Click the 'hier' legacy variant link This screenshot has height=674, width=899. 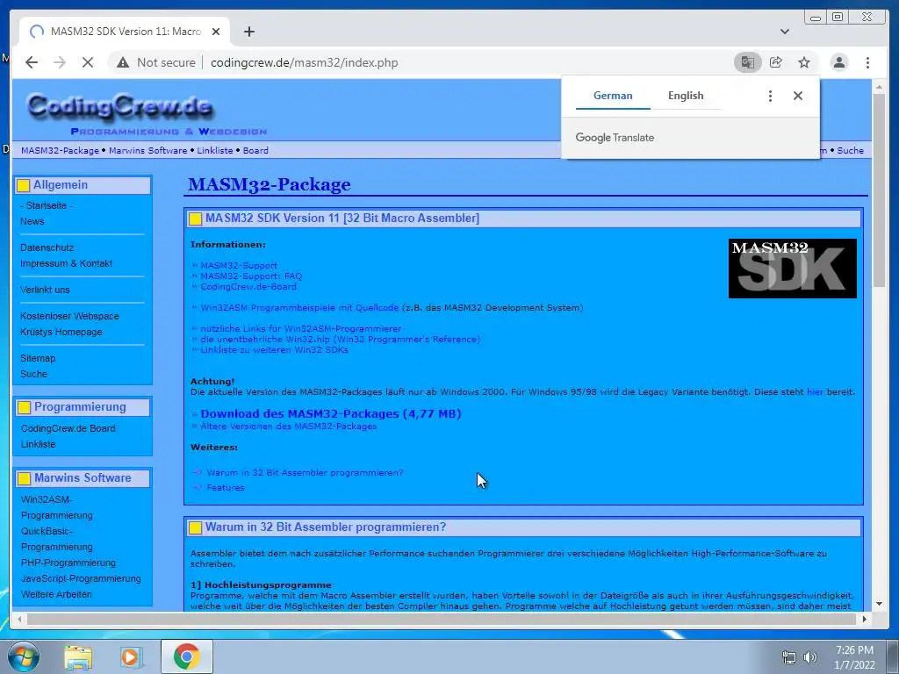pyautogui.click(x=815, y=392)
